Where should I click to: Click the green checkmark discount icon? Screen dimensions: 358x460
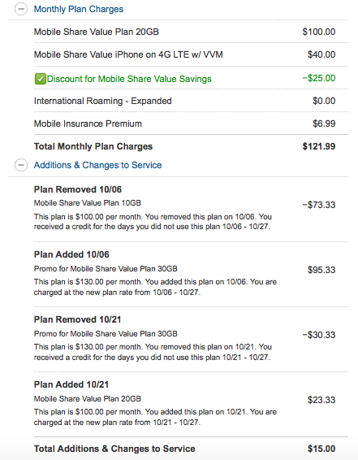tap(40, 79)
